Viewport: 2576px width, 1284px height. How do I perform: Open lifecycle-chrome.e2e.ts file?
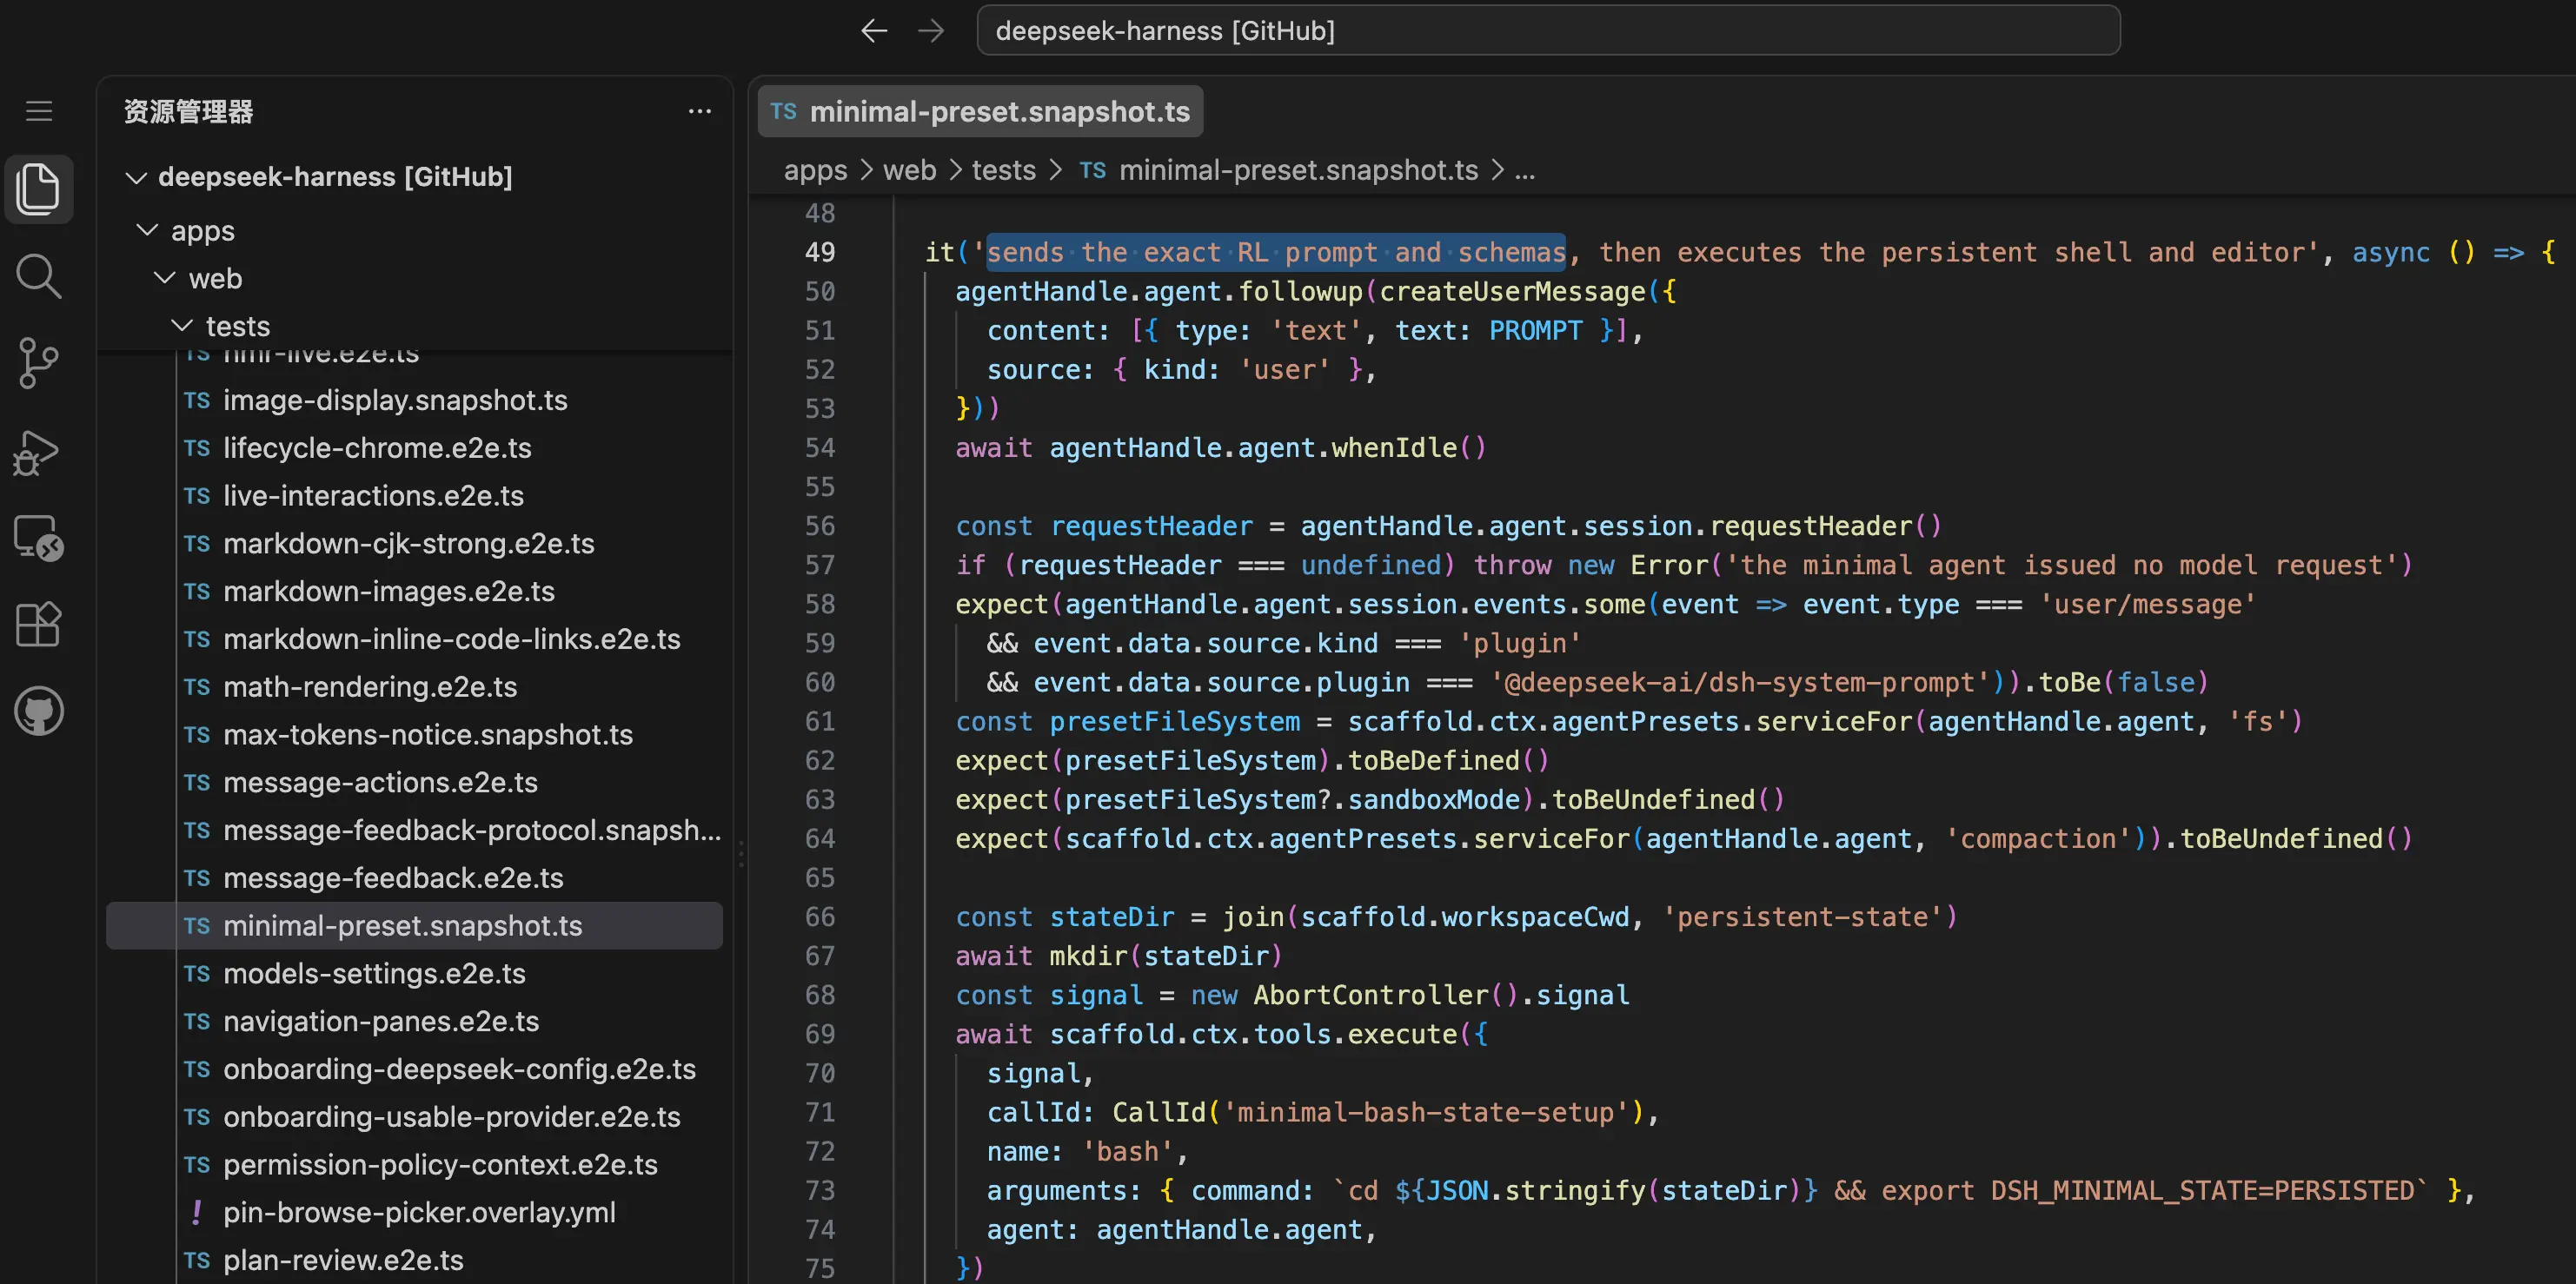[x=414, y=447]
